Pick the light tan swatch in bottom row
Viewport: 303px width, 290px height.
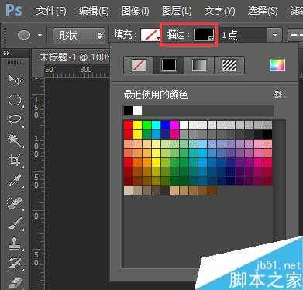click(x=128, y=191)
